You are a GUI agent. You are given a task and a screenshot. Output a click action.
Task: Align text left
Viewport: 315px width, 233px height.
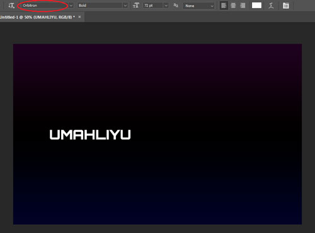click(x=224, y=6)
